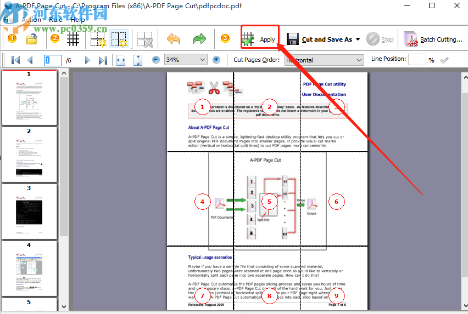Expand the Cut and Save As dropdown arrow

pyautogui.click(x=358, y=39)
